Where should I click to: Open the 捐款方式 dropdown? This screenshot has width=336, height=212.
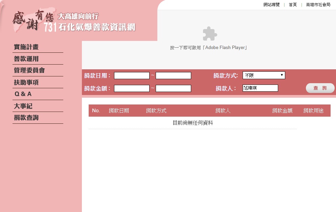pyautogui.click(x=264, y=75)
